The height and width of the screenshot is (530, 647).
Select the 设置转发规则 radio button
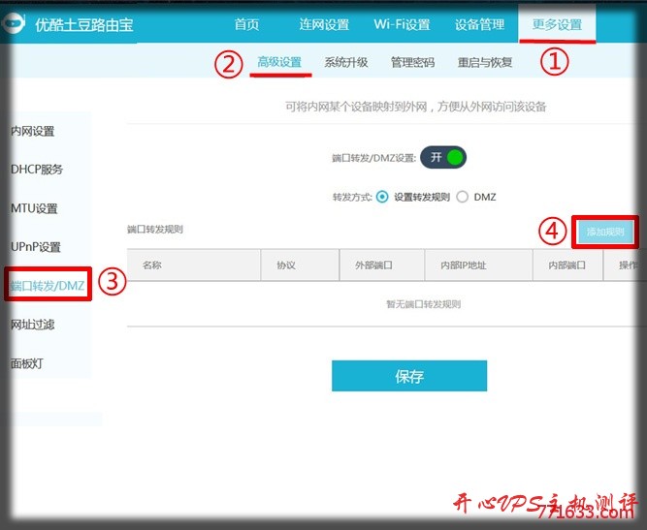tap(382, 197)
